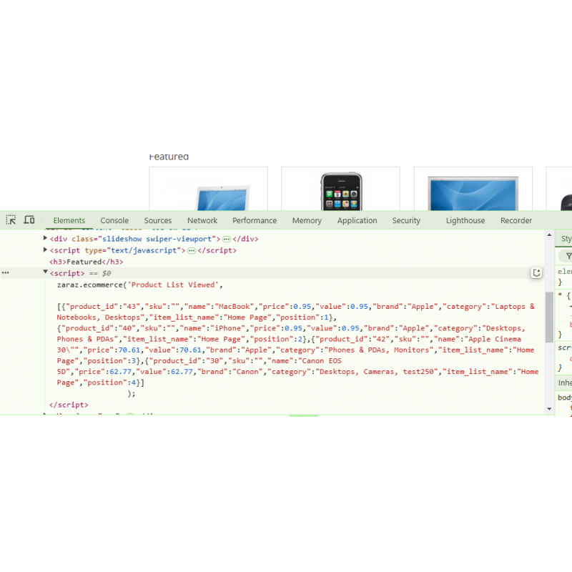This screenshot has width=572, height=572.
Task: Open the Lighthouse tab
Action: (465, 220)
